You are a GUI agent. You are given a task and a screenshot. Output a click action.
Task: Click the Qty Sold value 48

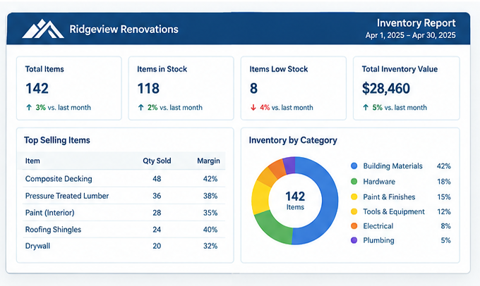click(157, 179)
